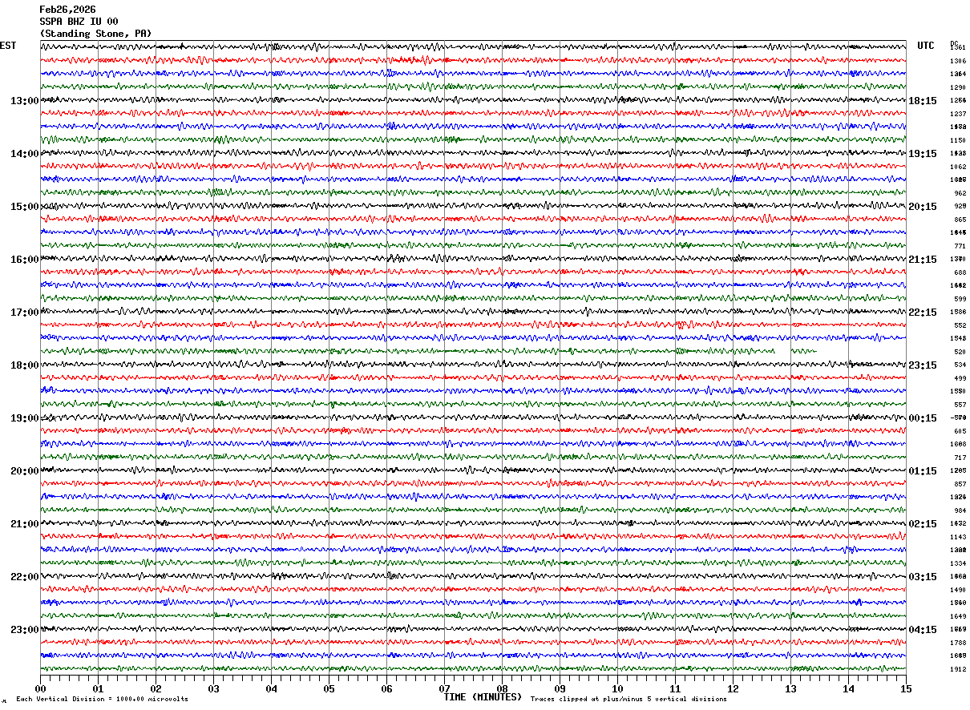Click the vertical division microvolts scale note
The image size is (970, 710).
[x=102, y=699]
